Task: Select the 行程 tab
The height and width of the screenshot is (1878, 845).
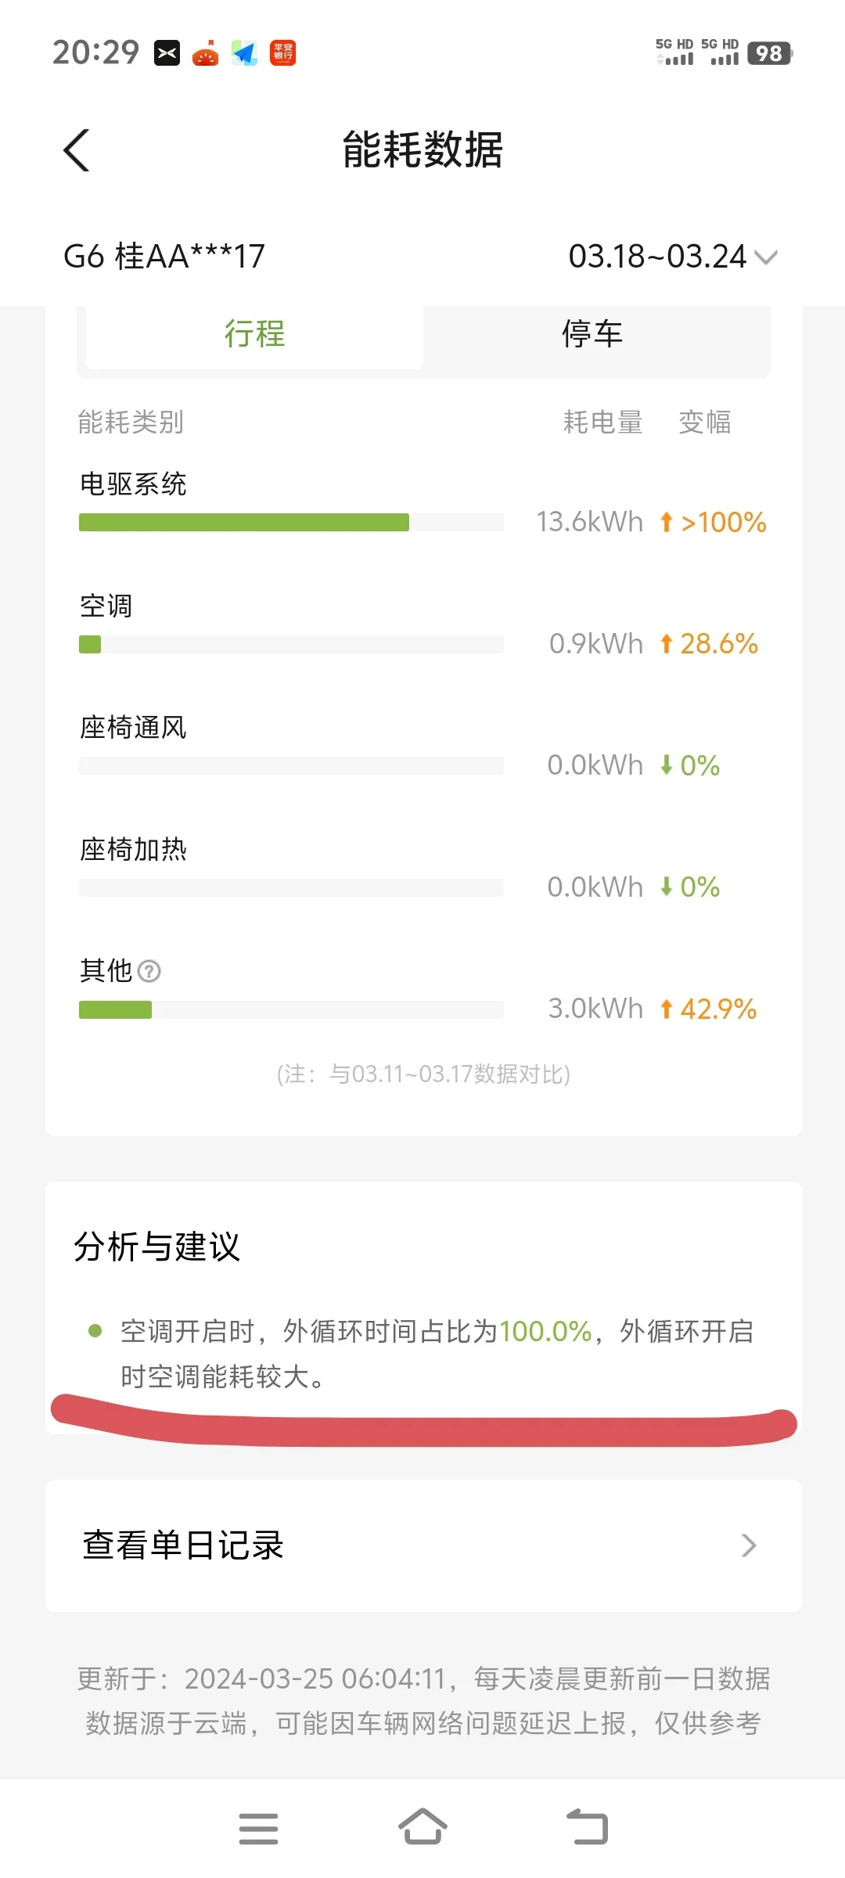Action: coord(254,334)
